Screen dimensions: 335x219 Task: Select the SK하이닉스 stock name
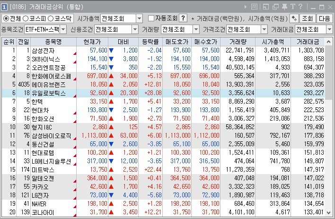click(x=46, y=59)
